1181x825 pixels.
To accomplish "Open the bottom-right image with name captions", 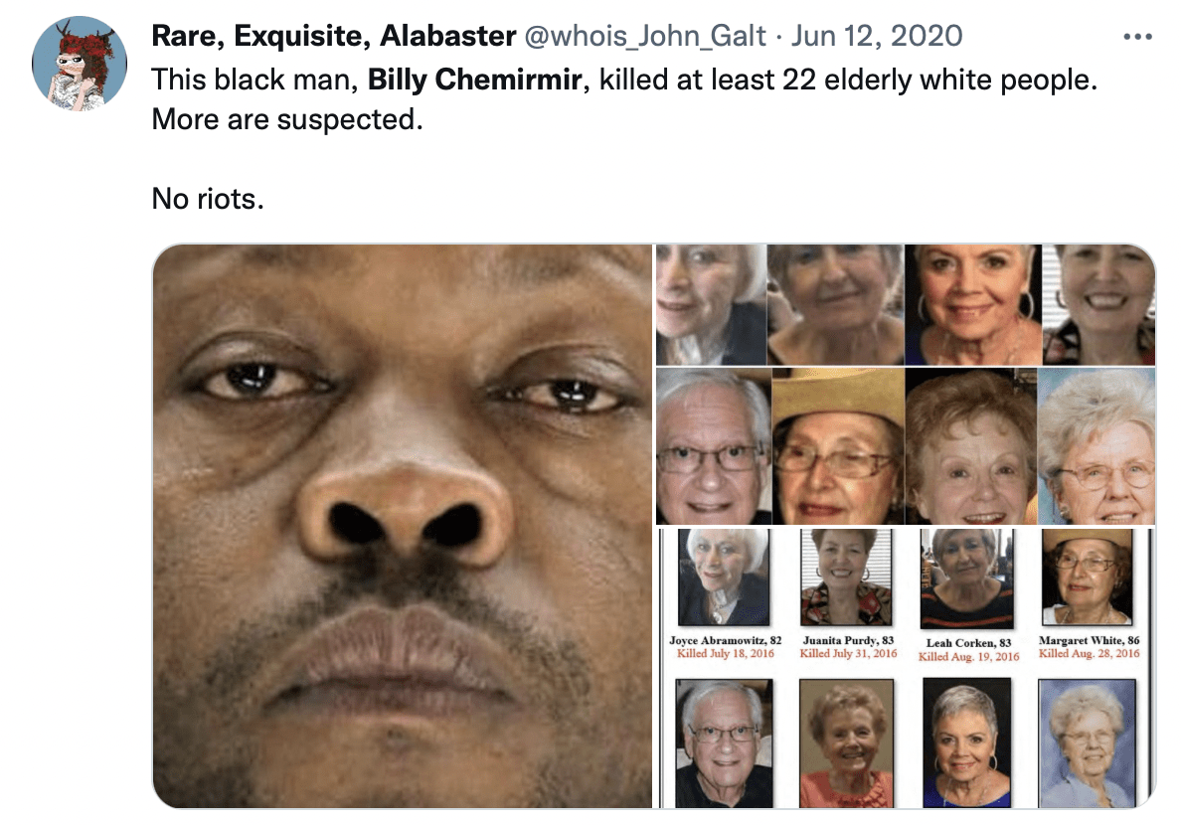I will pyautogui.click(x=906, y=668).
